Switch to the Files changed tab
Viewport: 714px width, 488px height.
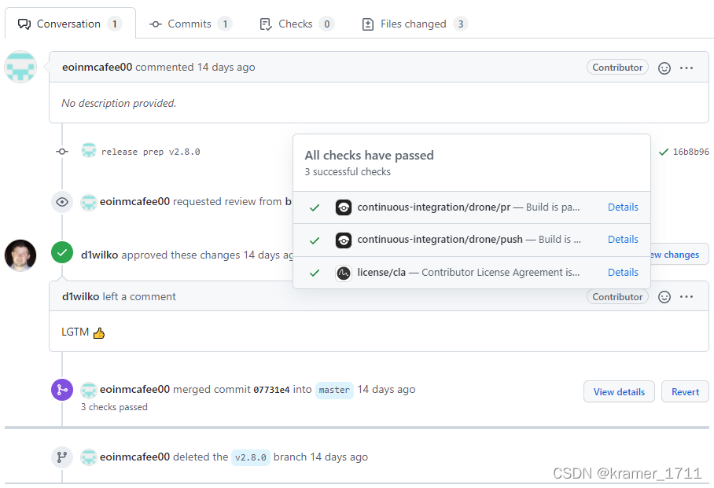click(x=414, y=24)
